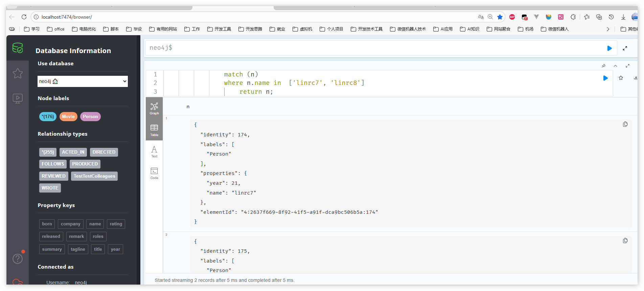Click the company property key

pos(70,224)
